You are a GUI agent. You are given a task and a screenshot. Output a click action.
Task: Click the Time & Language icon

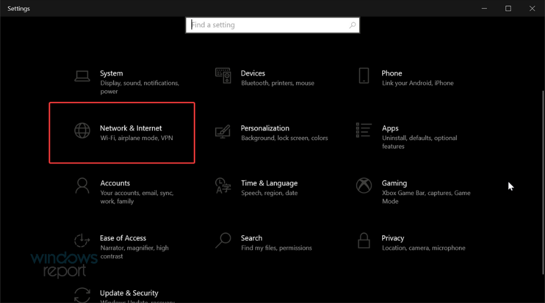223,185
